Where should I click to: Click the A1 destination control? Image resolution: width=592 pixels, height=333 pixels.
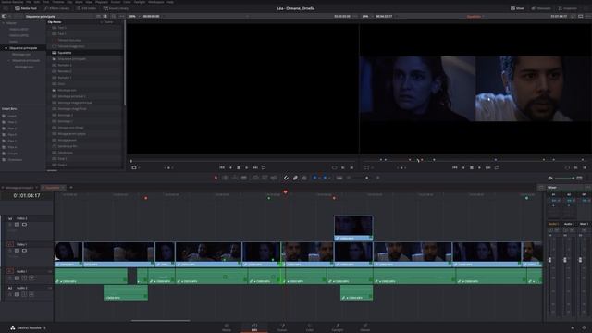[x=10, y=271]
